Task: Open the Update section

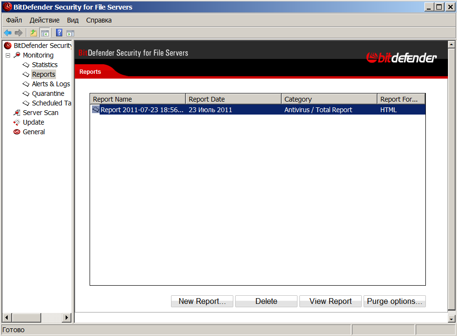Action: pos(34,122)
